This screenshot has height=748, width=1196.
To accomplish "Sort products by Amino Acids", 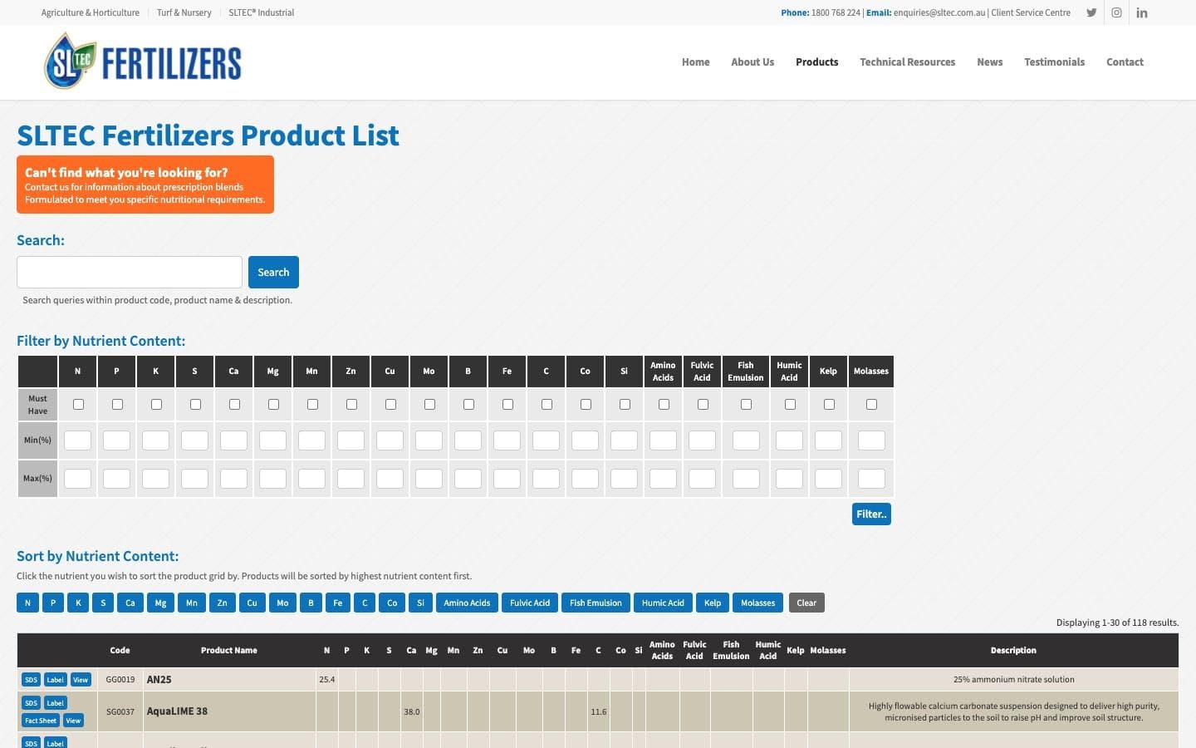I will [467, 603].
